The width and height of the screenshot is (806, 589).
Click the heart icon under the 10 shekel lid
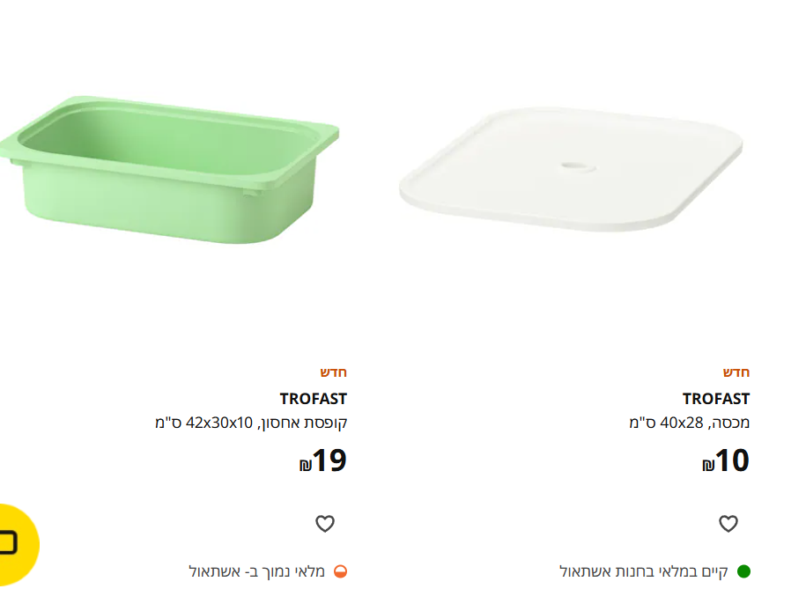pyautogui.click(x=728, y=524)
